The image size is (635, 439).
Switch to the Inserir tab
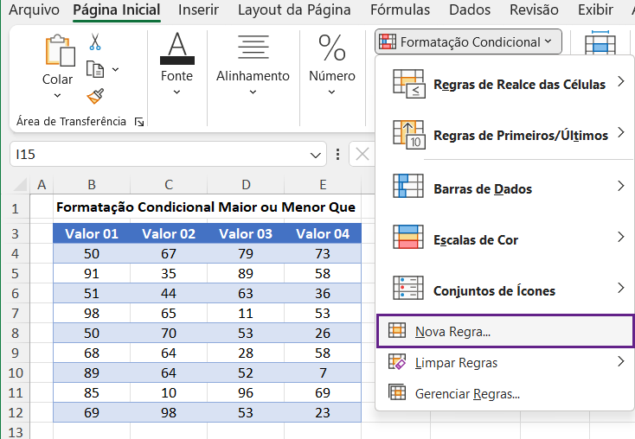tap(198, 10)
